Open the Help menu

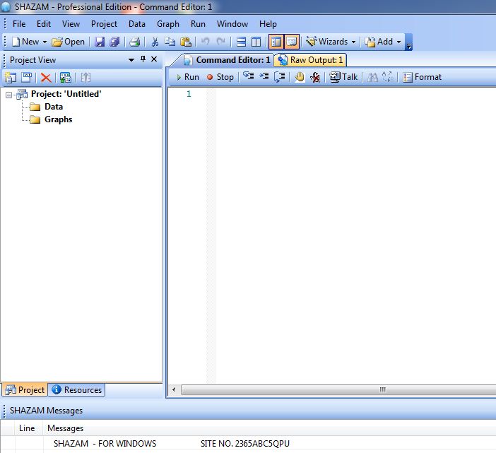(268, 24)
